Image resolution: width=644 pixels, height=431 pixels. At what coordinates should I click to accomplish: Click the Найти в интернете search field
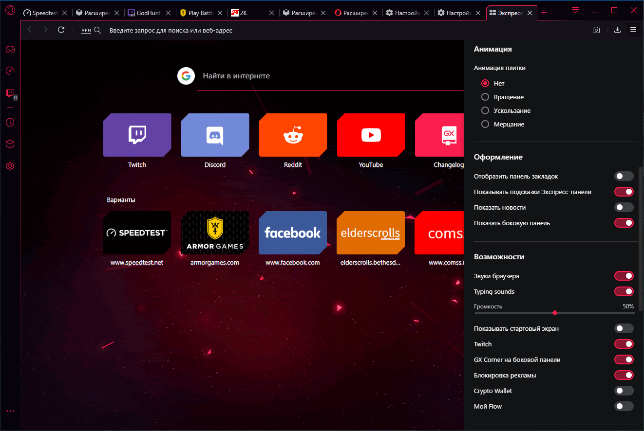coord(331,76)
